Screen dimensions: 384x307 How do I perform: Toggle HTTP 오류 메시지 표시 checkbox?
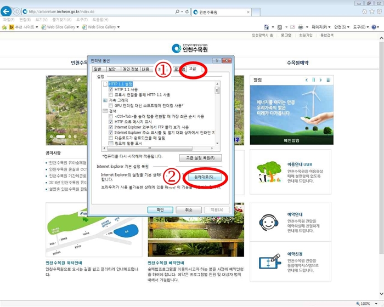pyautogui.click(x=111, y=122)
